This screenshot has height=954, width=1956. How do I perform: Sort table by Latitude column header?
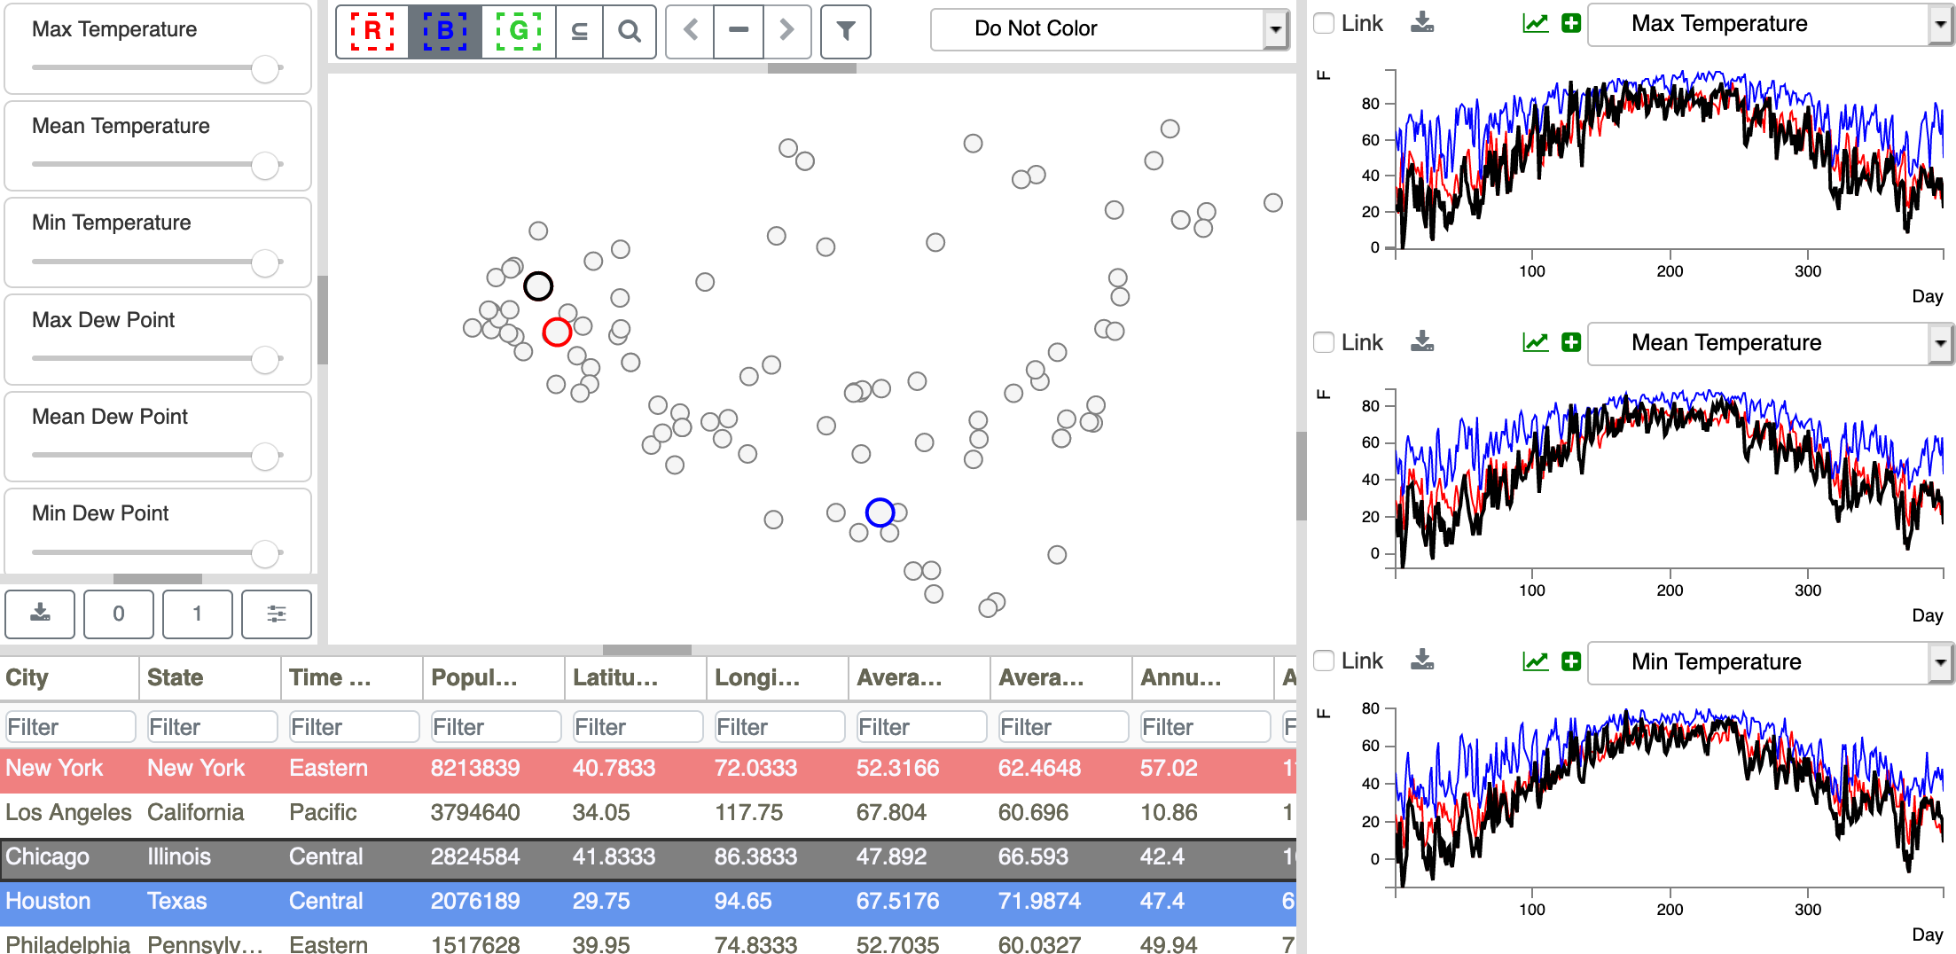(x=636, y=678)
